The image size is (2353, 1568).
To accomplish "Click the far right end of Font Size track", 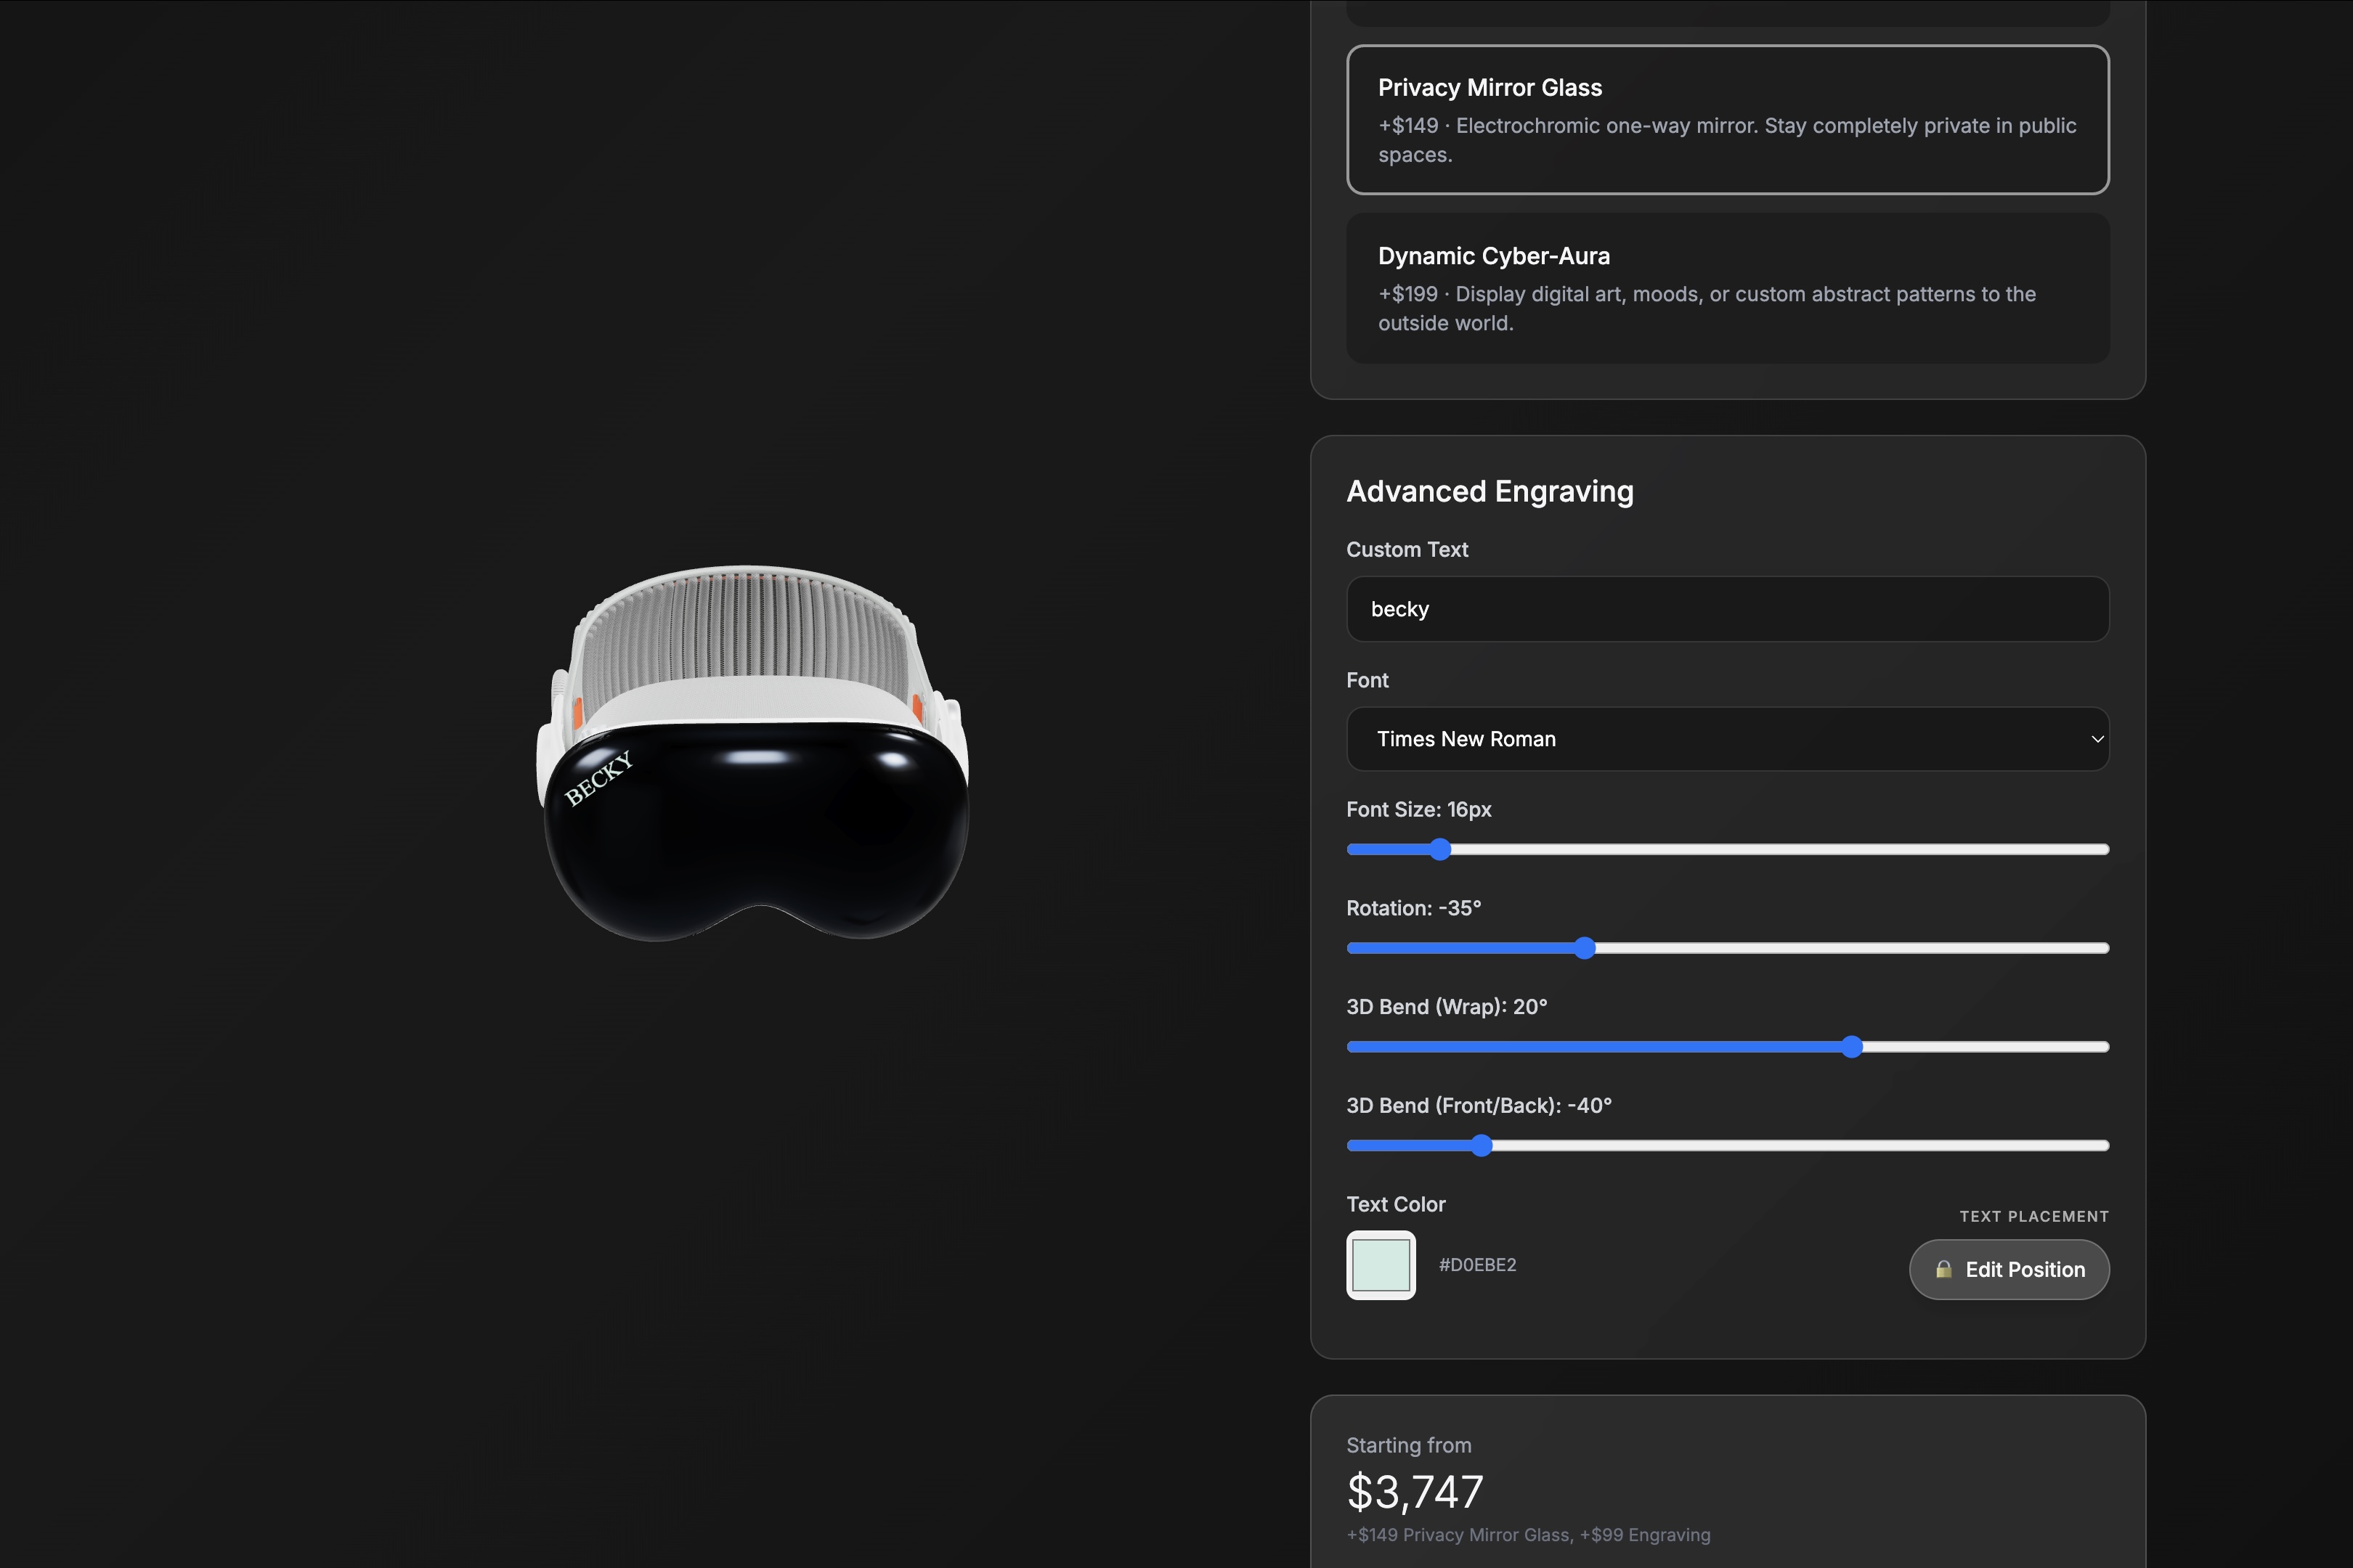I will (x=2103, y=849).
